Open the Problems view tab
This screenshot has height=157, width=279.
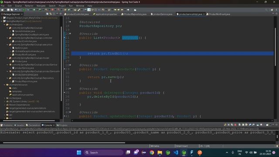click(x=7, y=125)
